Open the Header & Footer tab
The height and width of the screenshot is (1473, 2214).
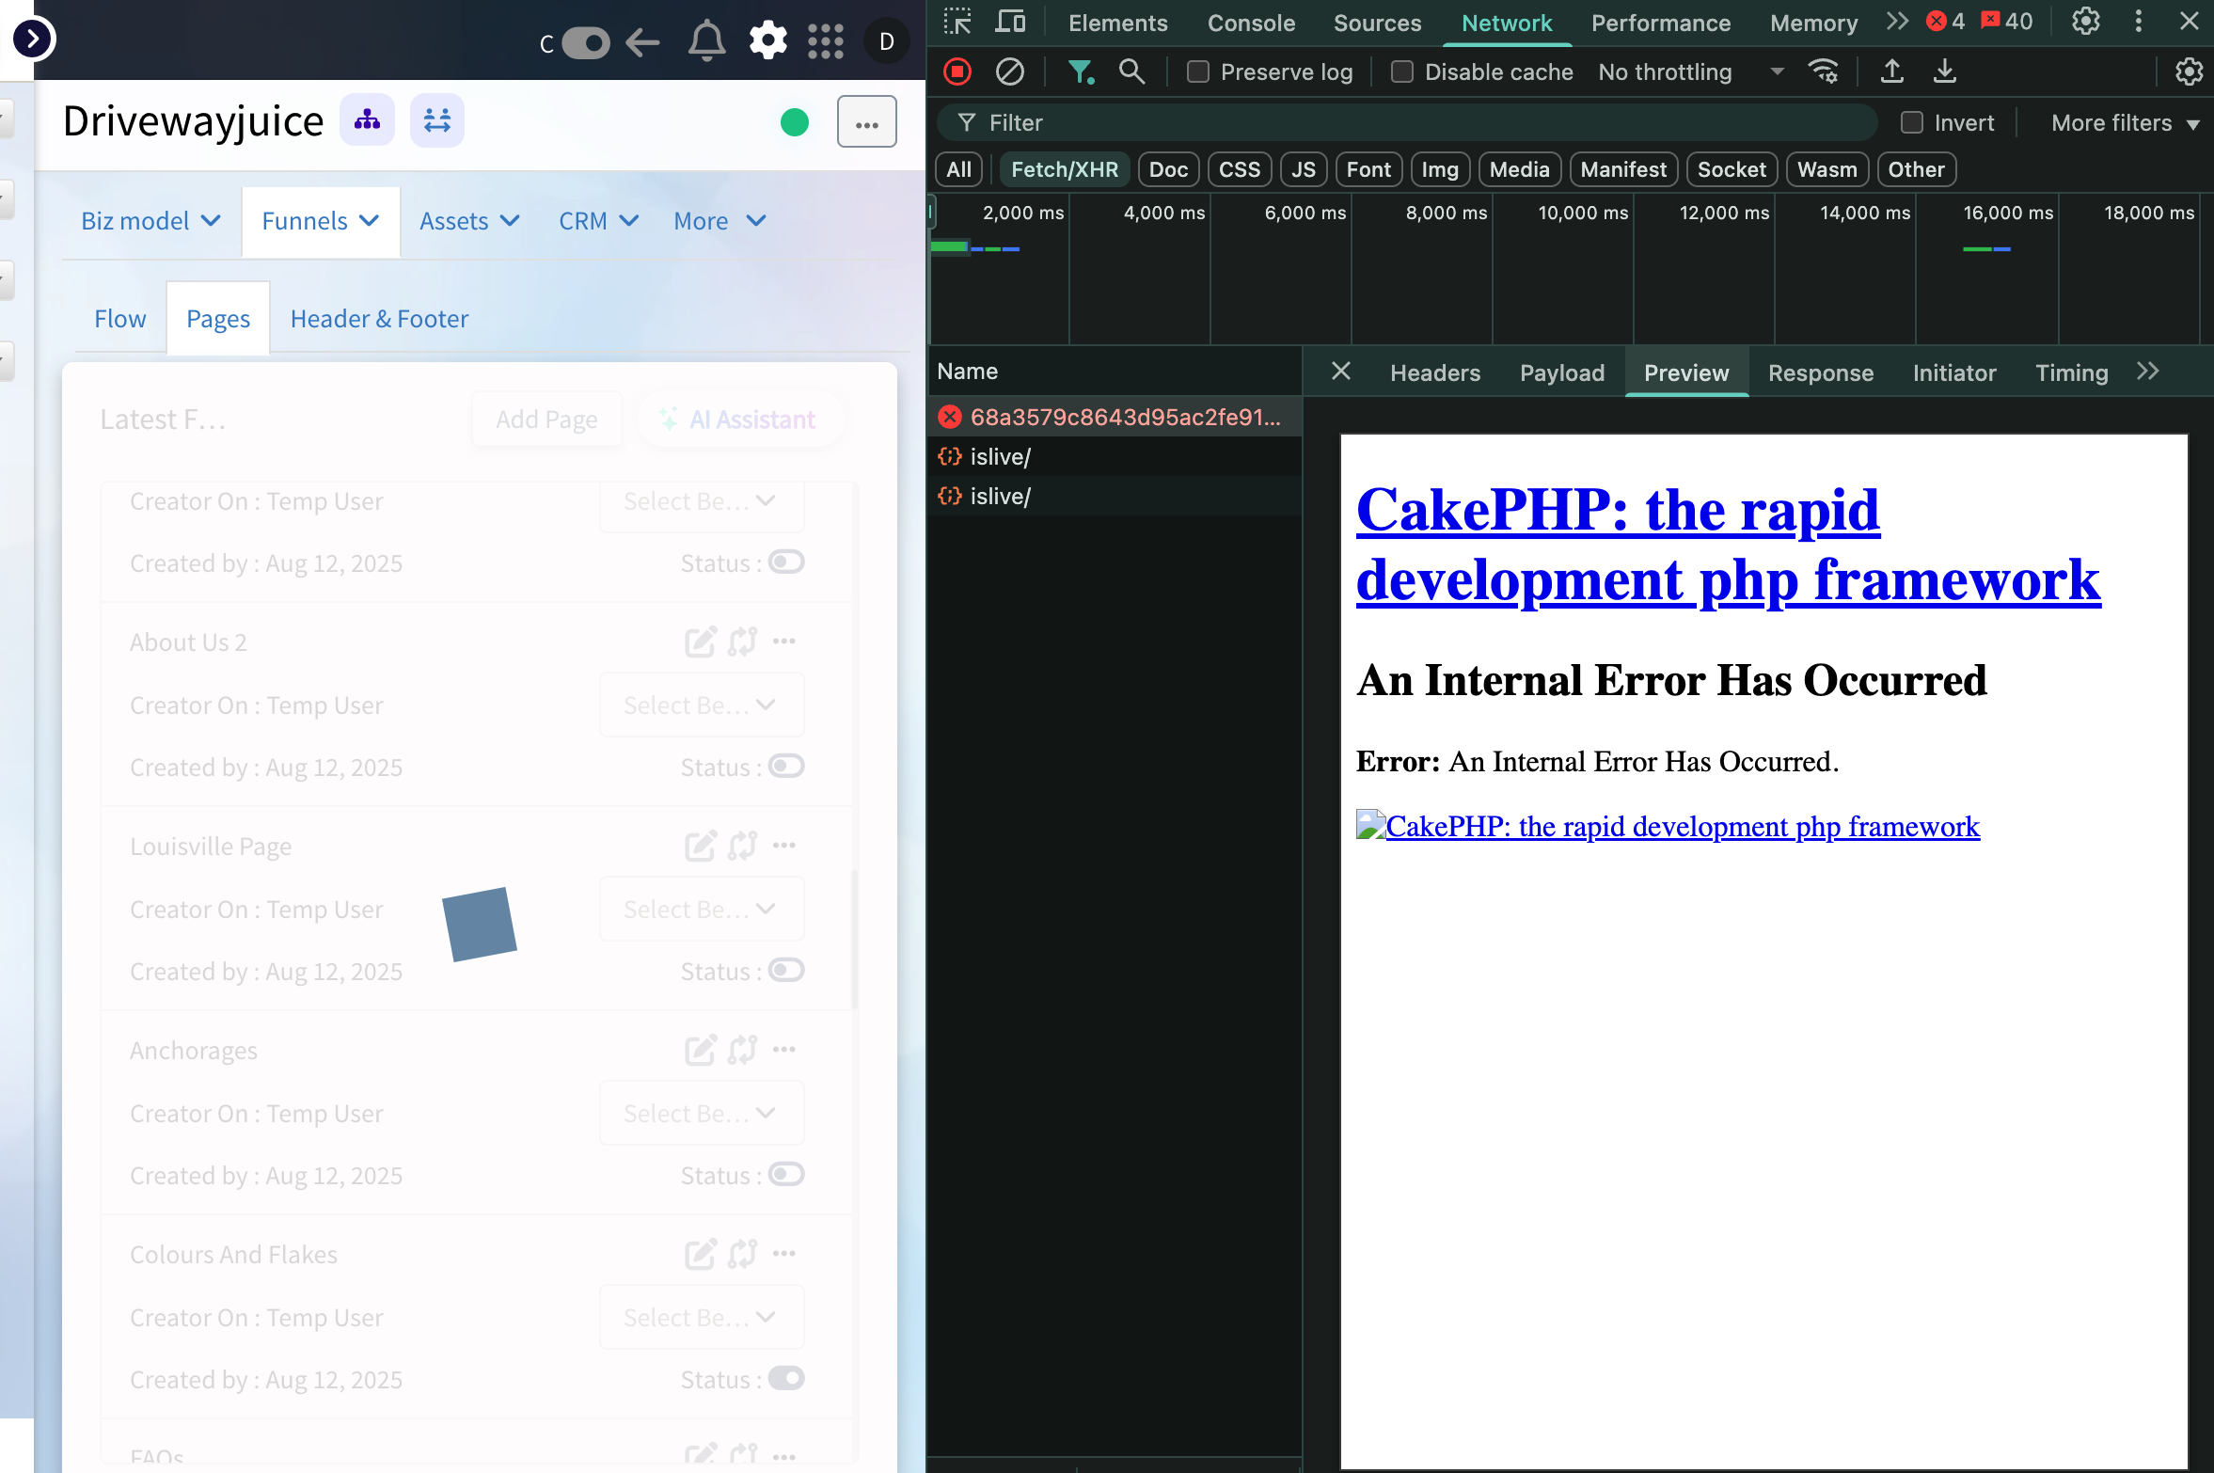tap(379, 319)
